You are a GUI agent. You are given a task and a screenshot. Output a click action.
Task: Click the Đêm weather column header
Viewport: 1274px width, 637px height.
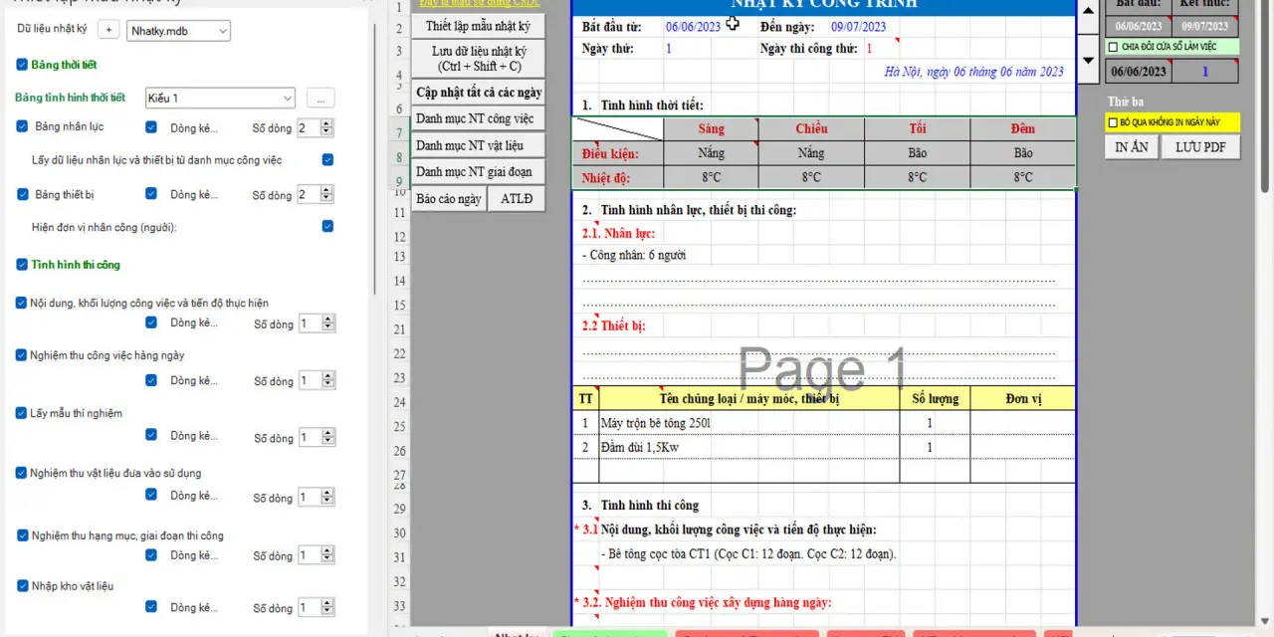point(1022,129)
